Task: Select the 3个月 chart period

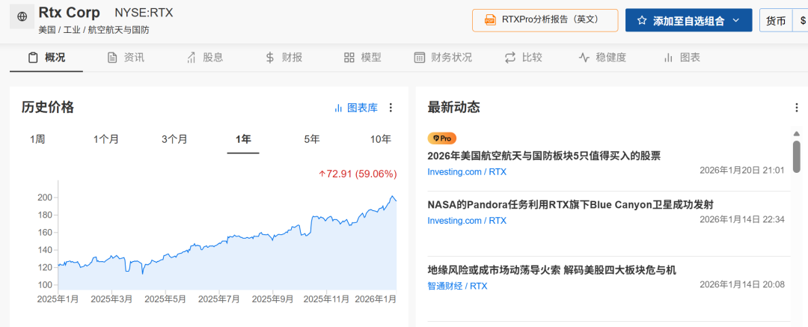Action: point(174,139)
